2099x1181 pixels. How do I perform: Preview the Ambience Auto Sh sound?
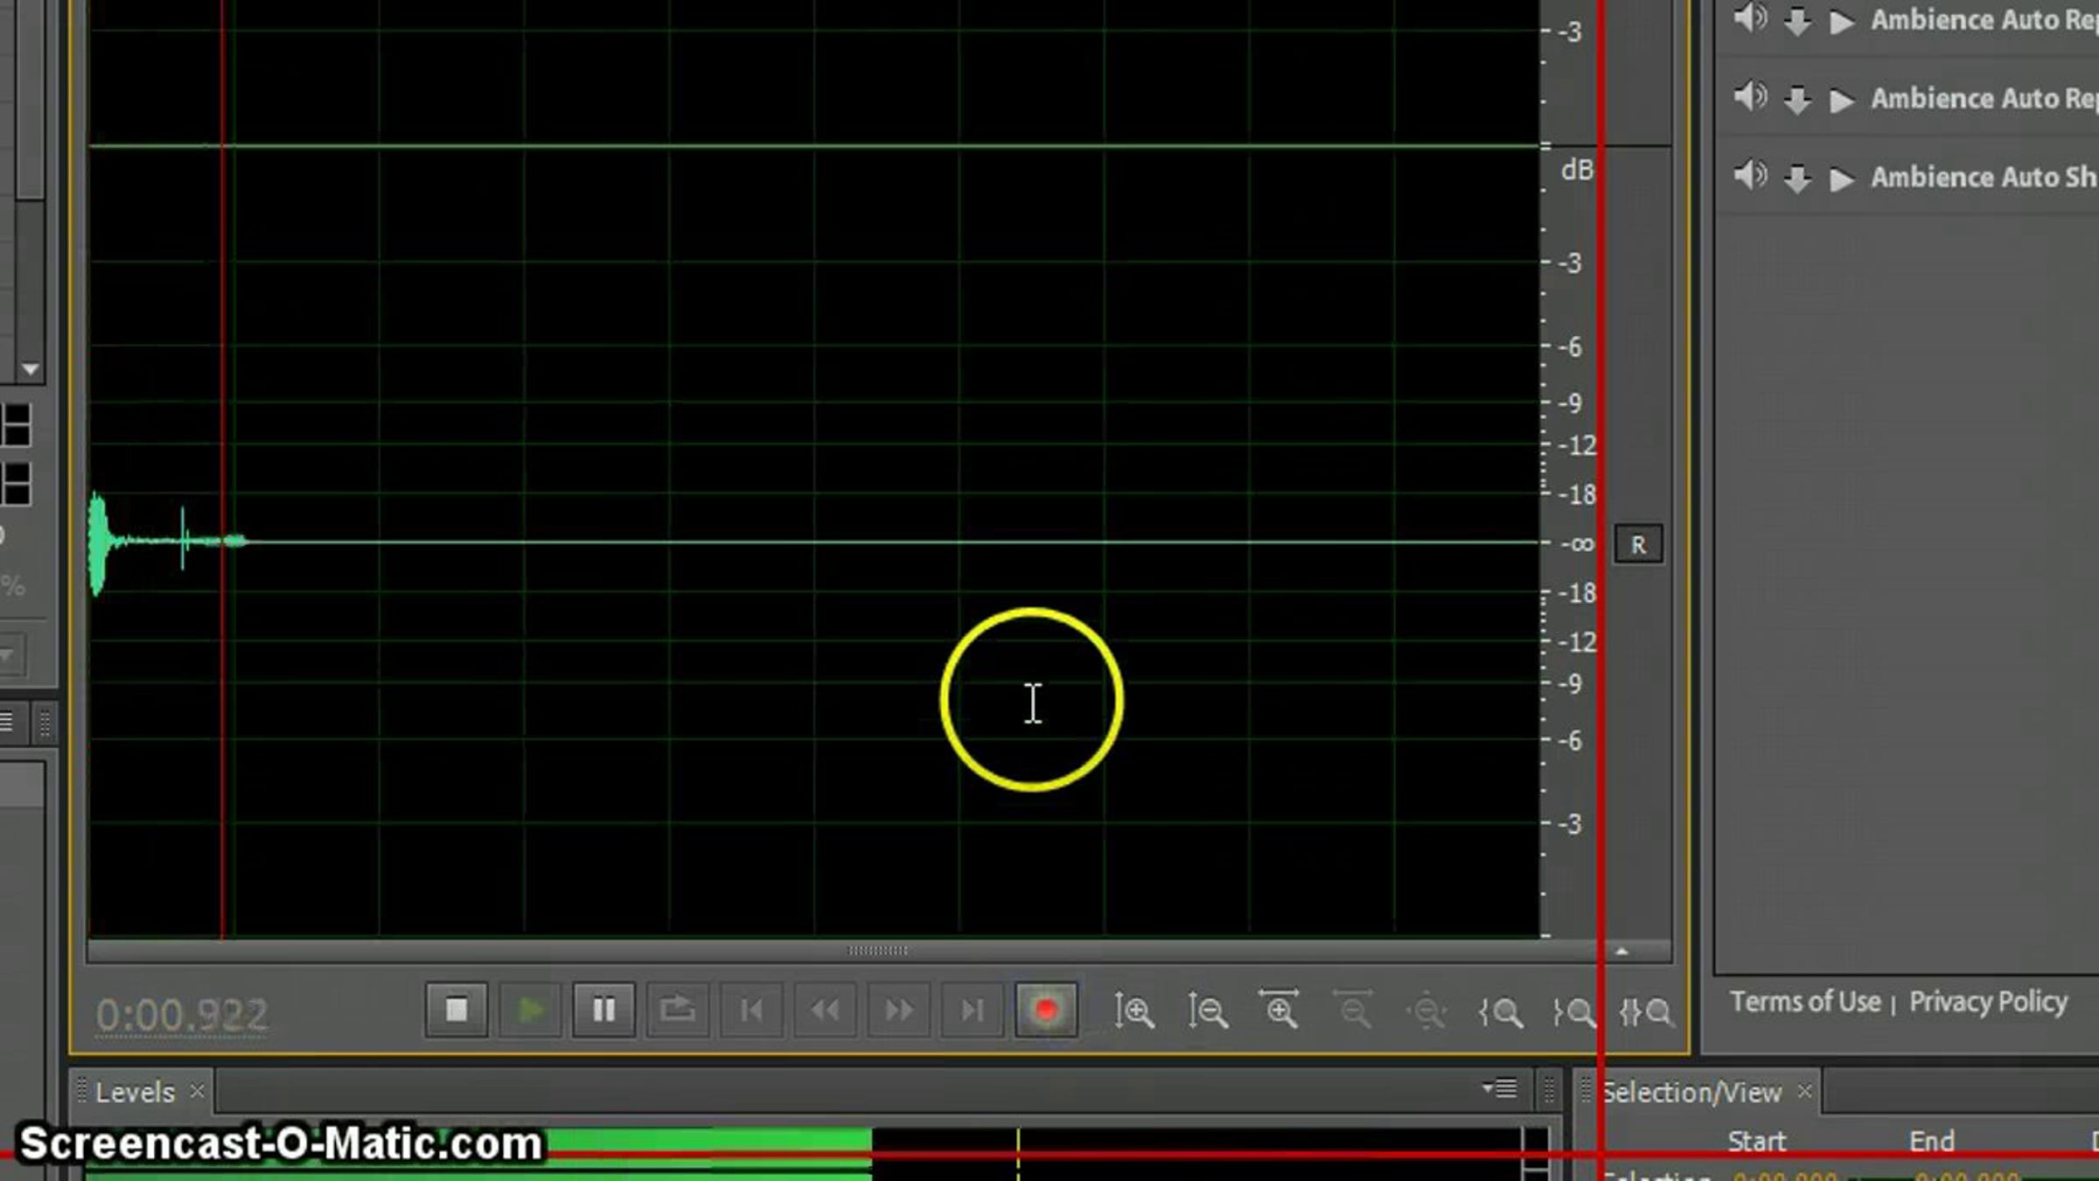coord(1841,178)
